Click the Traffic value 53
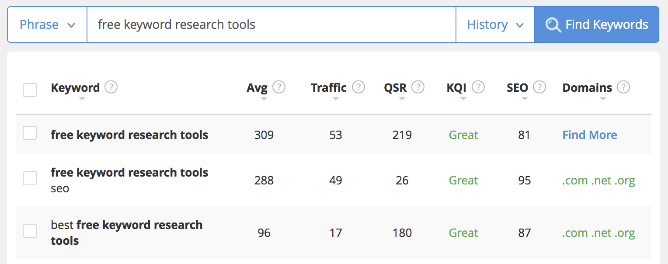The image size is (668, 264). pyautogui.click(x=336, y=135)
